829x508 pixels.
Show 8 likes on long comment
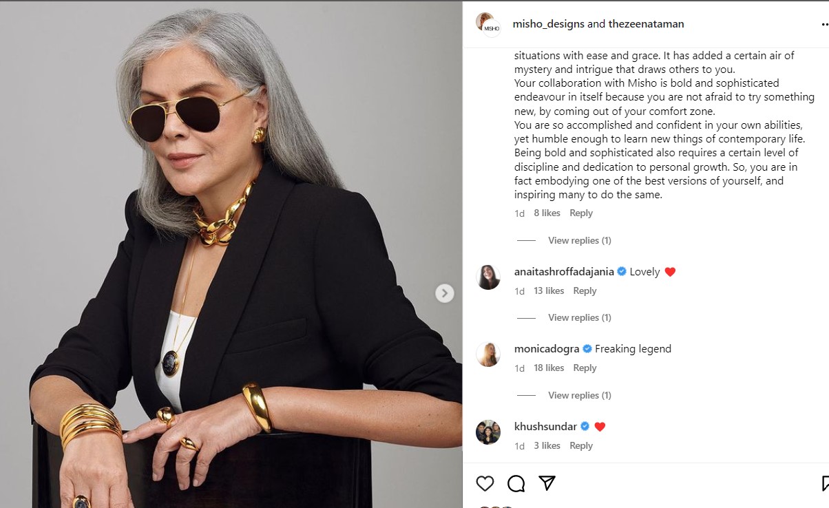coord(547,213)
